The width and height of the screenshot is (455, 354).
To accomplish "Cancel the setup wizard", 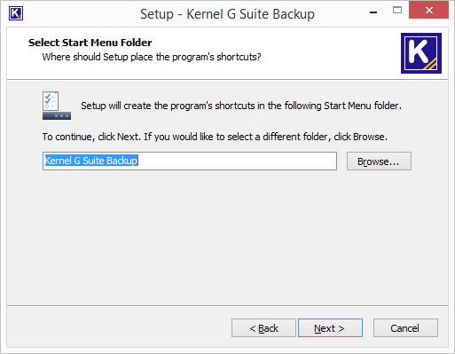I will click(x=405, y=328).
